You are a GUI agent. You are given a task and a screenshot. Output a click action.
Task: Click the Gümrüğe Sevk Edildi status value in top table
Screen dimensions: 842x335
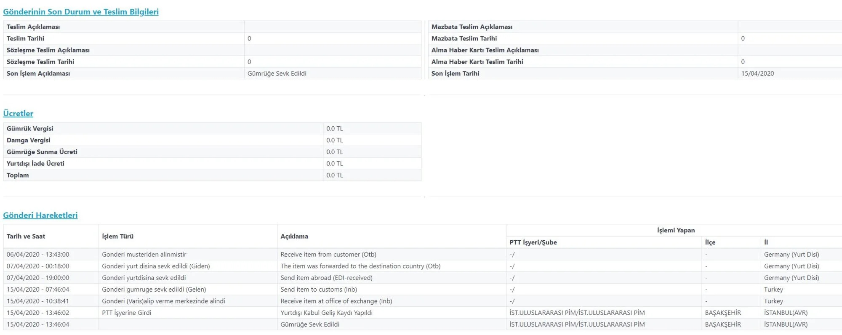coord(277,74)
